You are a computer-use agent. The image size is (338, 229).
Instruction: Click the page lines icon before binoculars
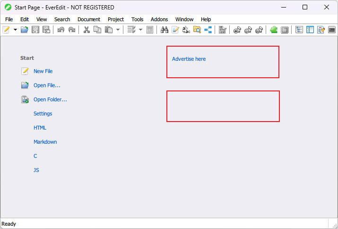point(150,30)
